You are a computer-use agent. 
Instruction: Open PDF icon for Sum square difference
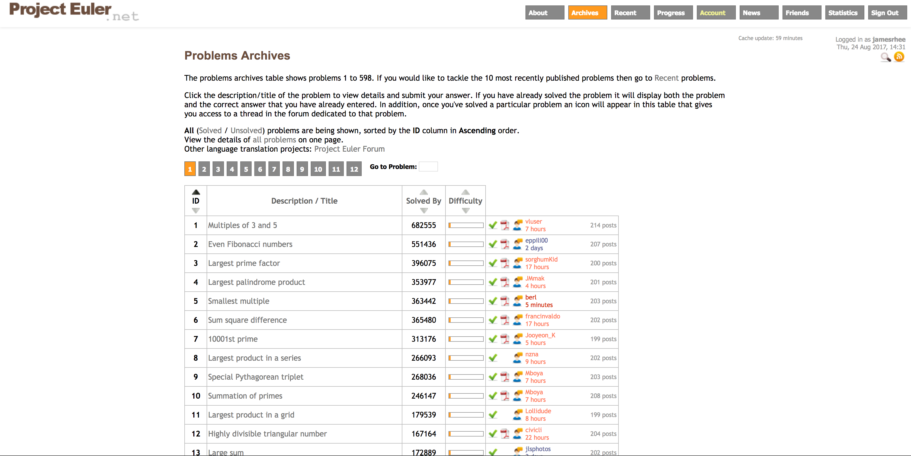tap(505, 320)
